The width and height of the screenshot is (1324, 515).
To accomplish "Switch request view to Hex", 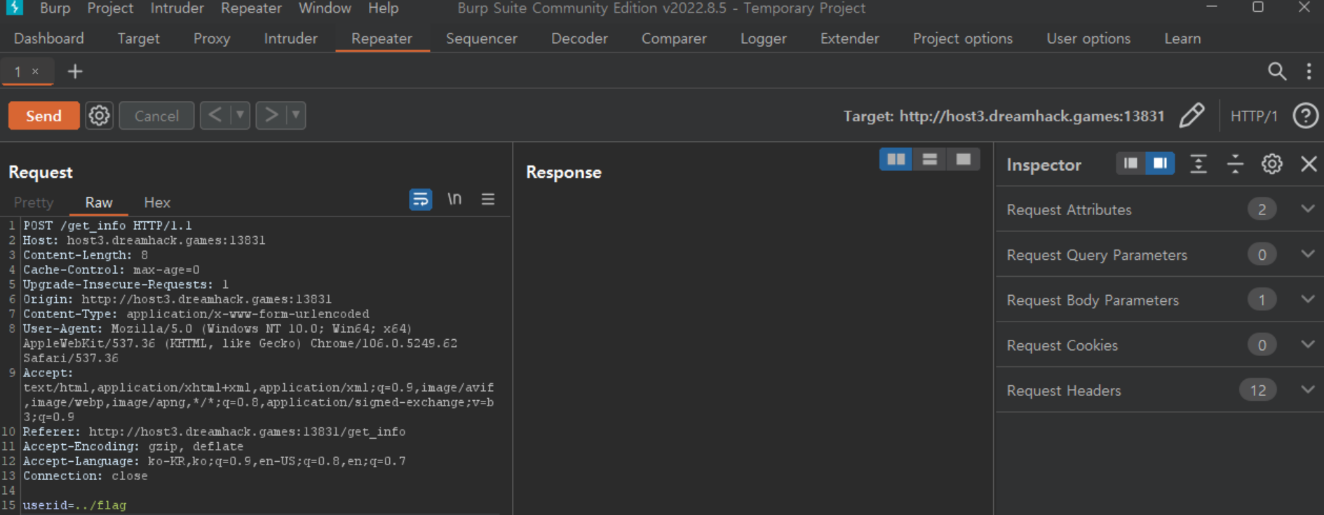I will tap(157, 202).
